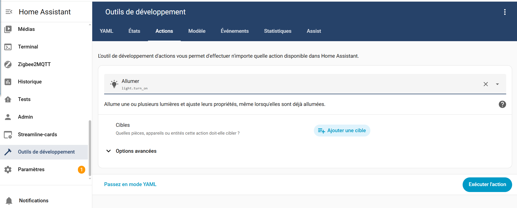Viewport: 517px width, 208px height.
Task: Click the help question mark icon
Action: click(502, 104)
